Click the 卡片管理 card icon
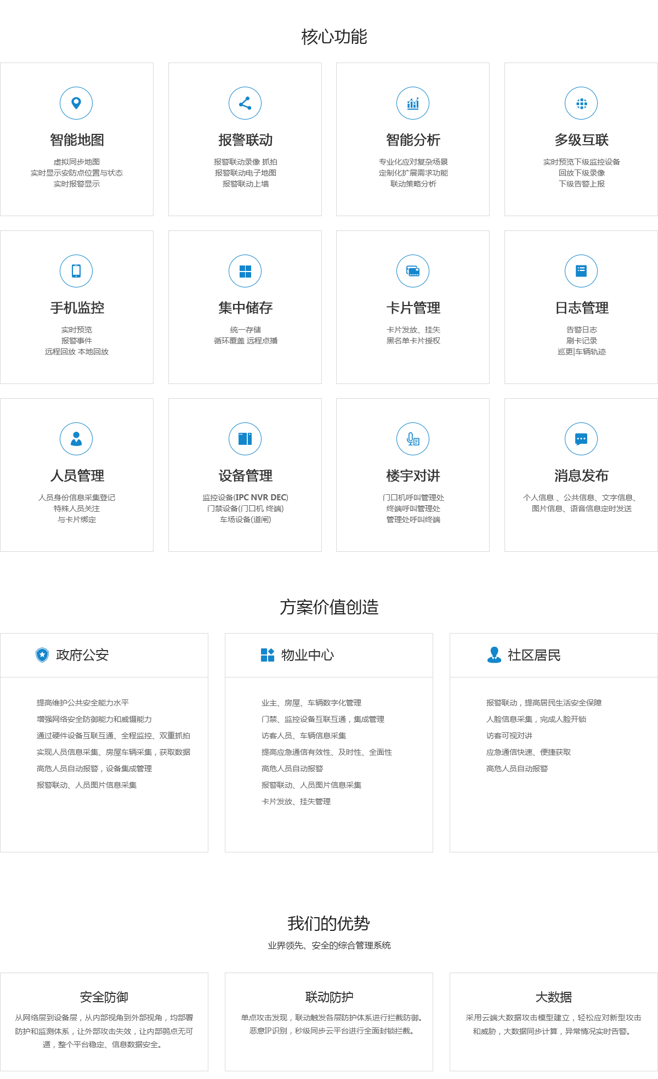This screenshot has width=658, height=1079. click(413, 271)
